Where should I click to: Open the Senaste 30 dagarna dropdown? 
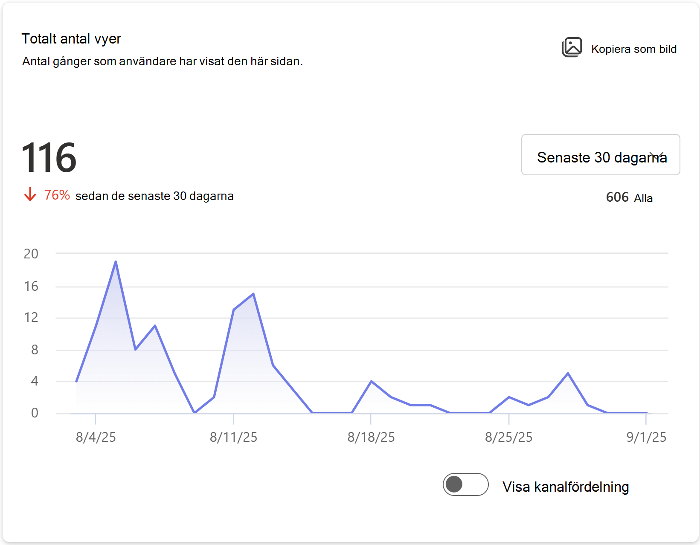point(601,155)
